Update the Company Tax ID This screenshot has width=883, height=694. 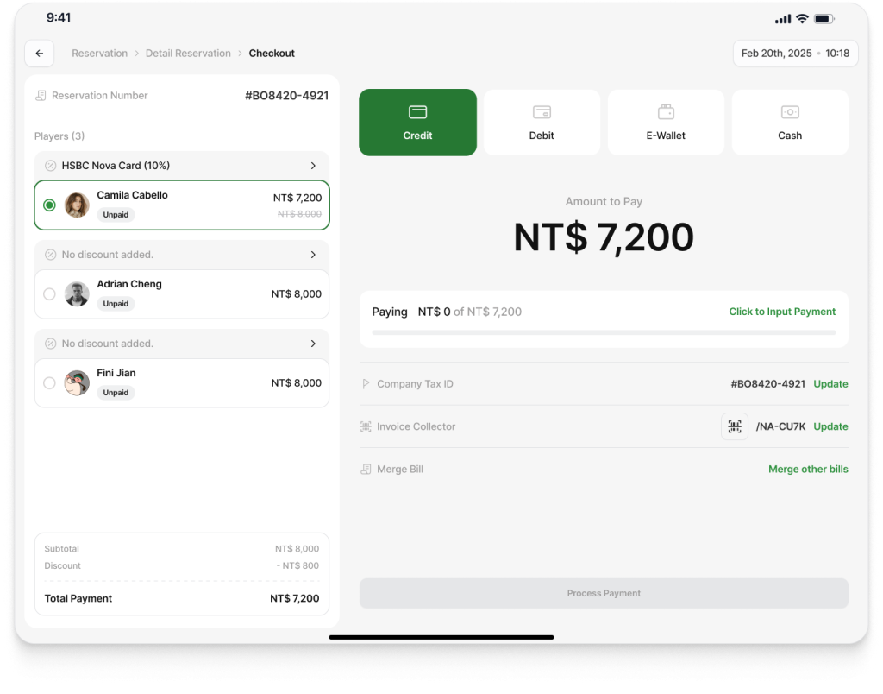click(x=830, y=383)
